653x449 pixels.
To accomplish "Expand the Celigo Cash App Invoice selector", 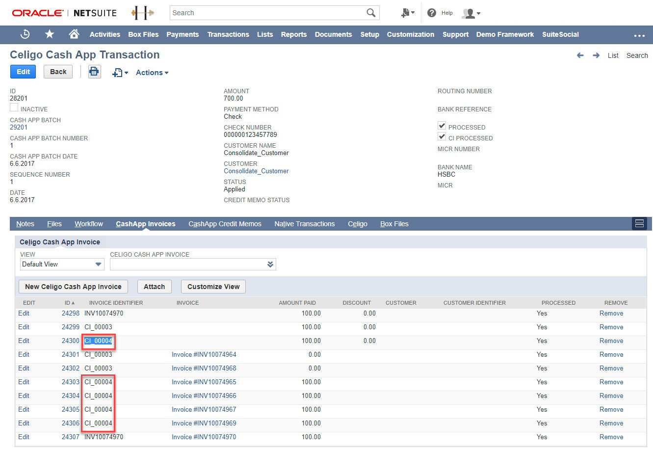I will (x=270, y=264).
